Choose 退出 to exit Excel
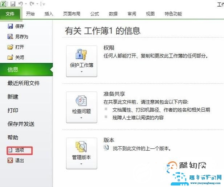224x187 pixels. (20, 161)
